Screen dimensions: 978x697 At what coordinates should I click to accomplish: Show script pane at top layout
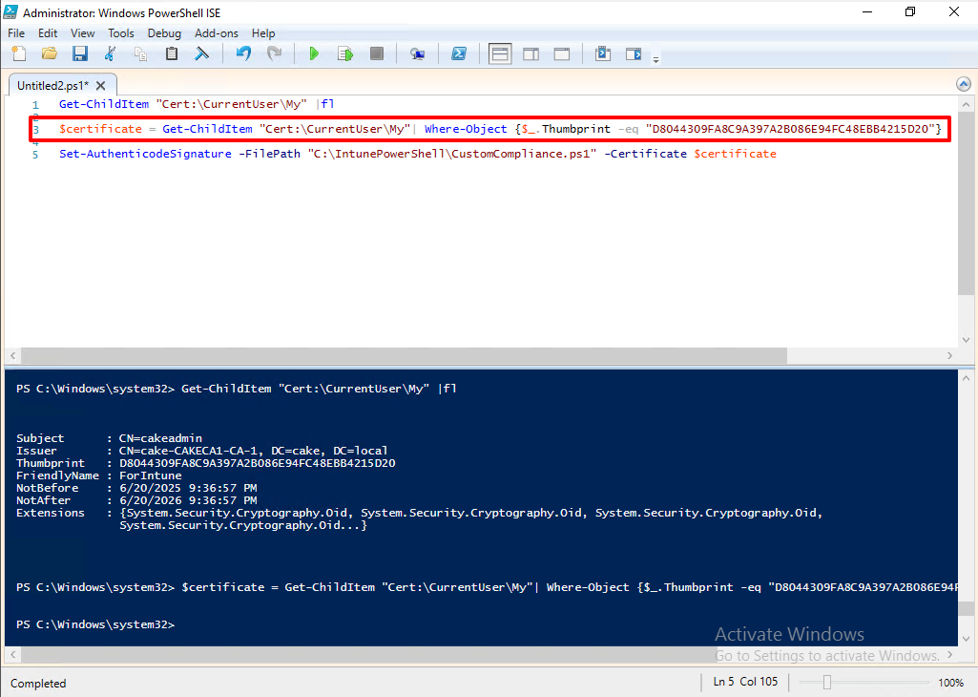(x=500, y=53)
